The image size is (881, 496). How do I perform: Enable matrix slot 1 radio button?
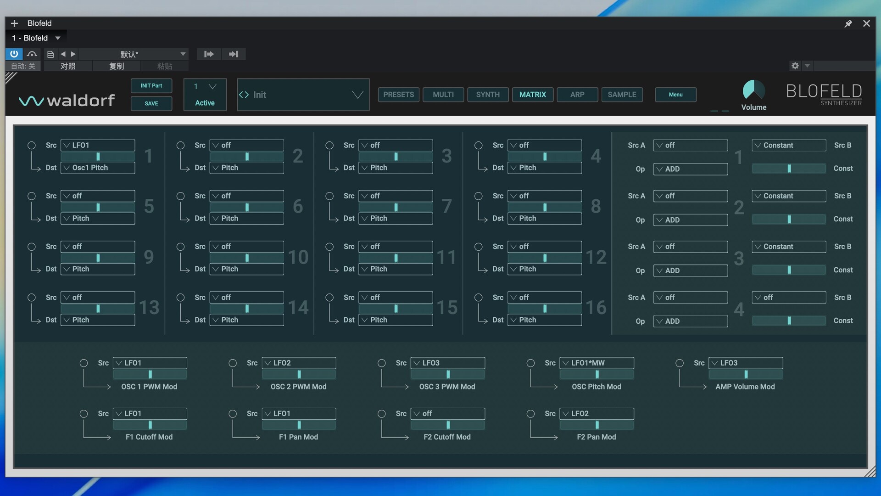pyautogui.click(x=32, y=146)
